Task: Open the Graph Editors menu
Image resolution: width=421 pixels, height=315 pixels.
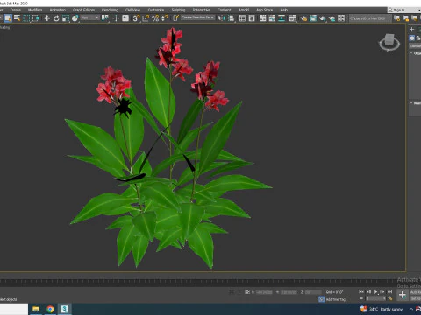Action: (83, 10)
